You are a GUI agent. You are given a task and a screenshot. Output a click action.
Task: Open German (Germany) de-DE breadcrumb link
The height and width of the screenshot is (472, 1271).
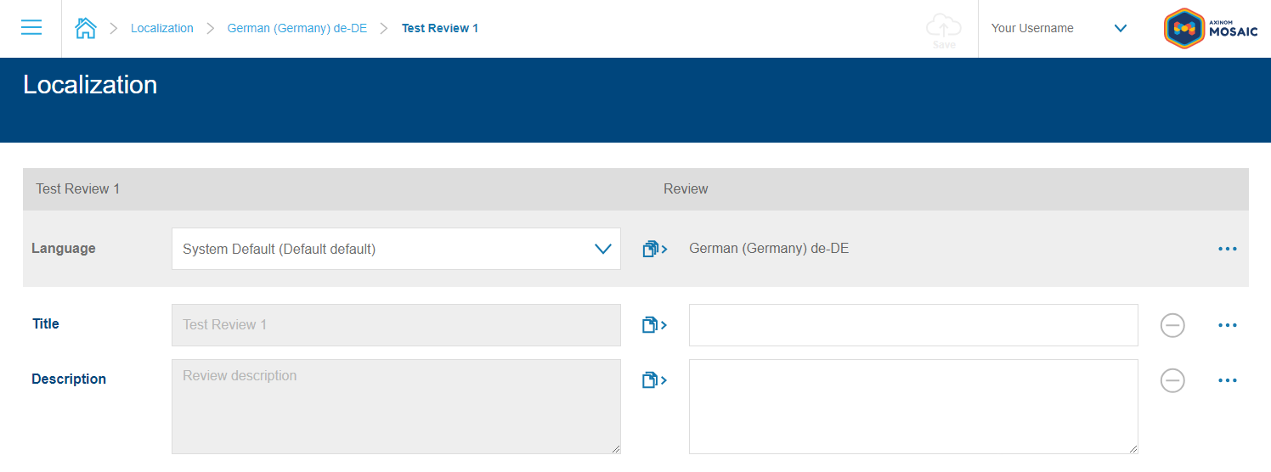(x=297, y=28)
